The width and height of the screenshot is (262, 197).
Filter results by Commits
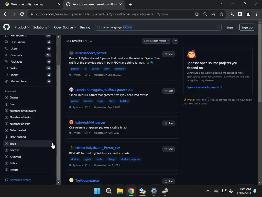pos(28,55)
